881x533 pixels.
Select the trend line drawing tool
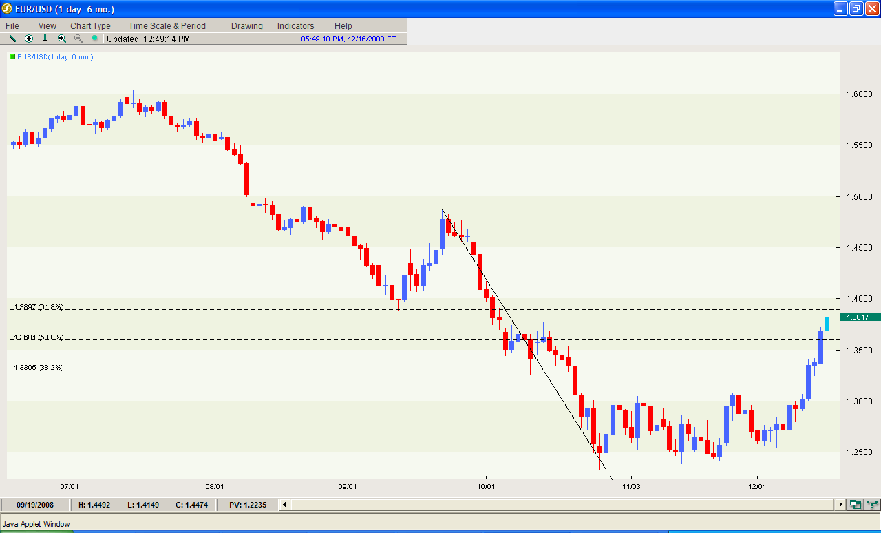tap(12, 39)
